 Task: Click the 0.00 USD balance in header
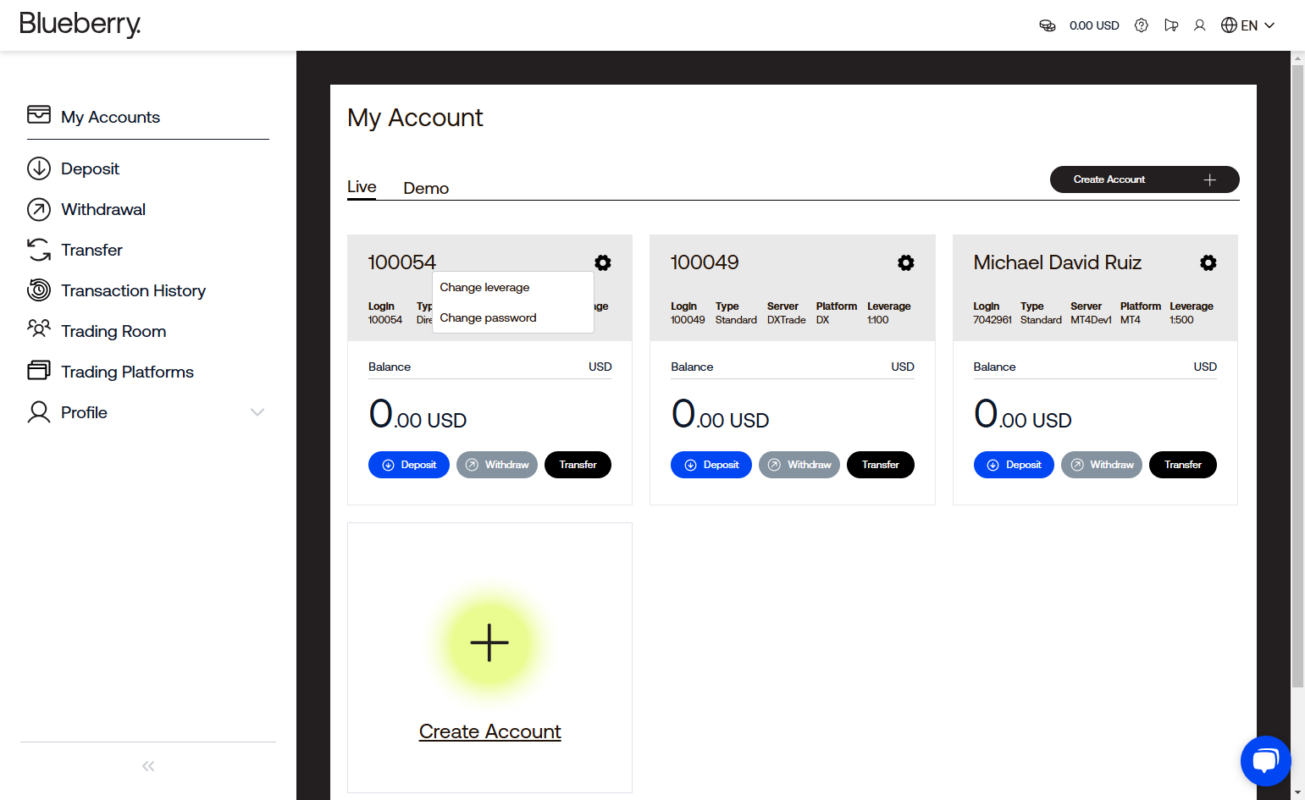(1094, 25)
